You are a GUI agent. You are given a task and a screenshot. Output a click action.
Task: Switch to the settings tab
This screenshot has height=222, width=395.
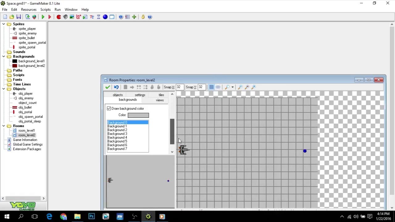coord(140,95)
